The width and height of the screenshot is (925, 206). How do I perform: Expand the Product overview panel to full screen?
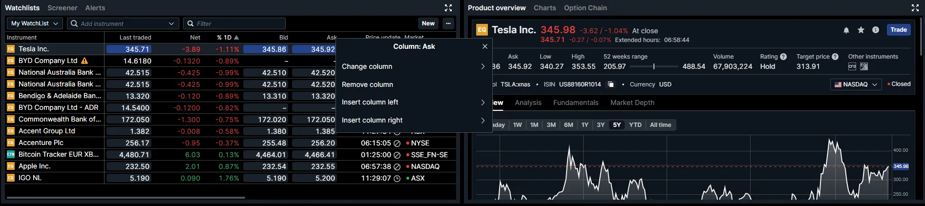(915, 8)
